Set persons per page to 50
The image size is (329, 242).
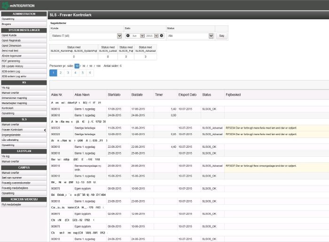point(91,66)
